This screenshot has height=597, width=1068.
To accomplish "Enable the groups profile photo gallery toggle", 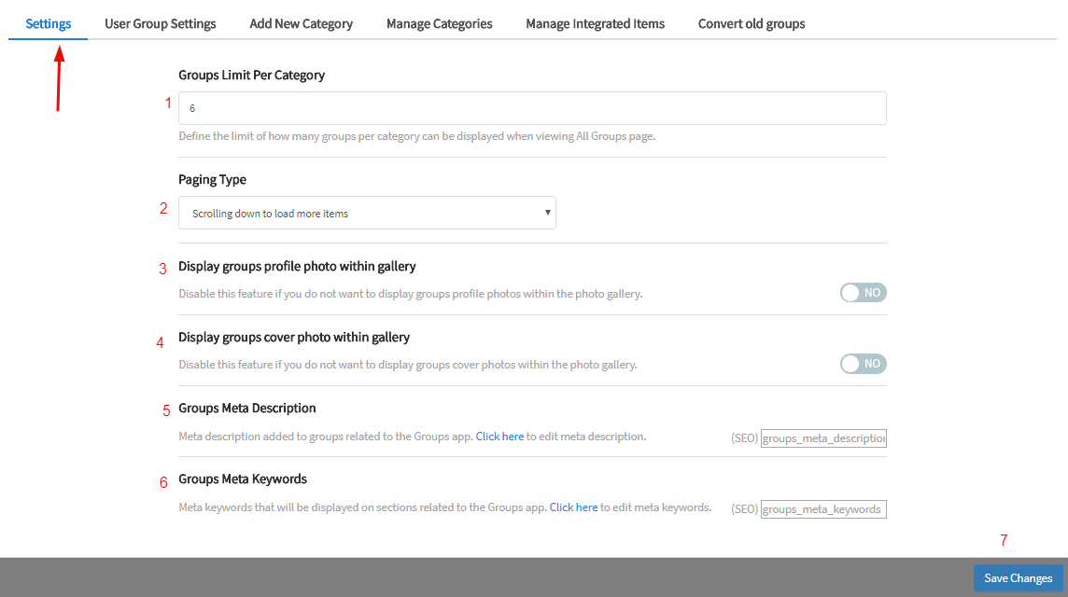I will (x=863, y=293).
